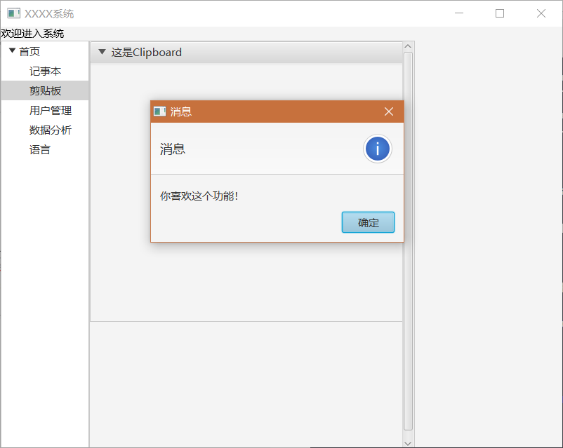Collapse the 这是Clipboard section header
The image size is (563, 448).
102,51
